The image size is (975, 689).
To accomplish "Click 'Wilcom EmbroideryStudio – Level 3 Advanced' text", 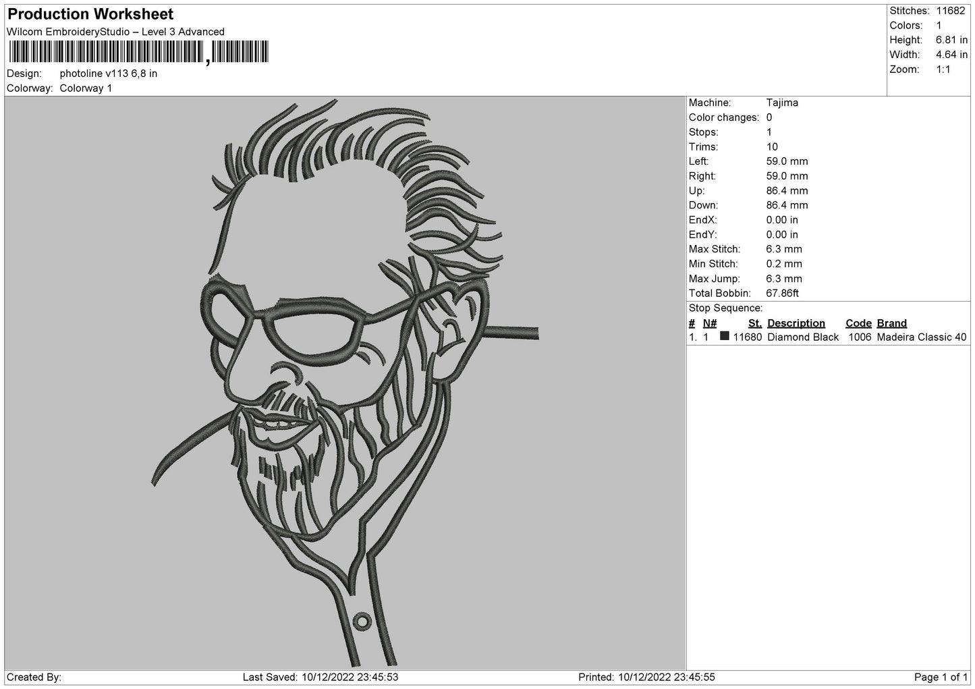I will (115, 32).
